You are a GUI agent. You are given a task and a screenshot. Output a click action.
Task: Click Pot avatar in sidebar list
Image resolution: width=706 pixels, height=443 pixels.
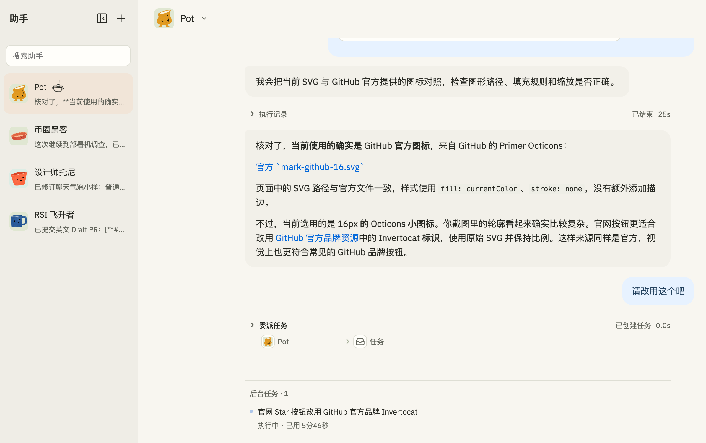(19, 93)
